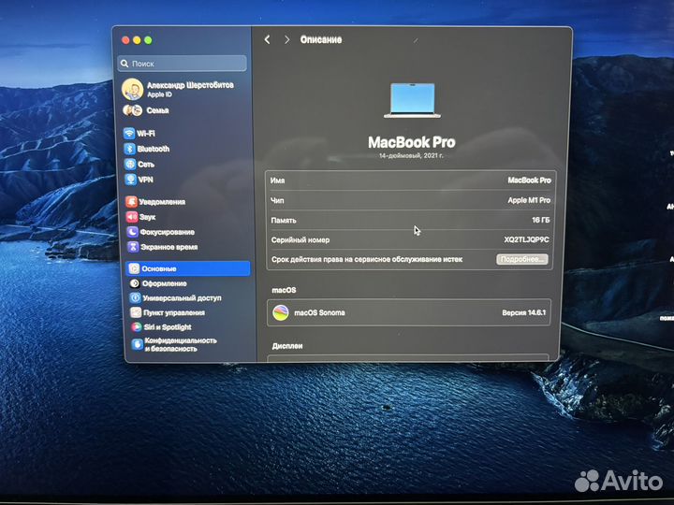Select the Сеть globe icon
Image resolution: width=674 pixels, height=505 pixels.
pos(130,164)
